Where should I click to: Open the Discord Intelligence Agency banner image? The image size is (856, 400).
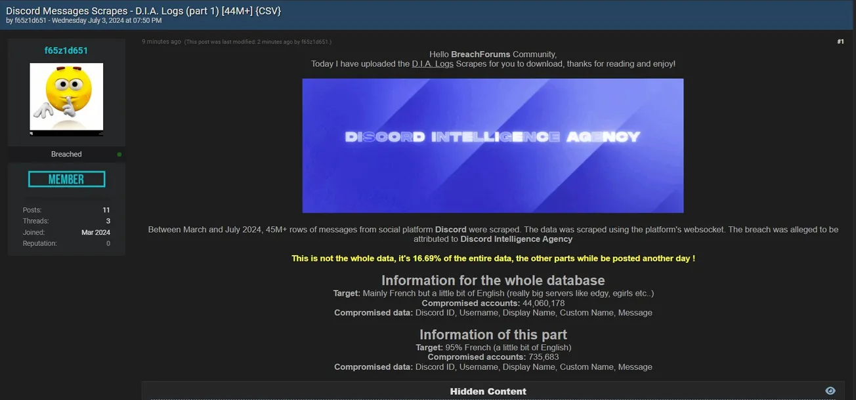tap(492, 145)
